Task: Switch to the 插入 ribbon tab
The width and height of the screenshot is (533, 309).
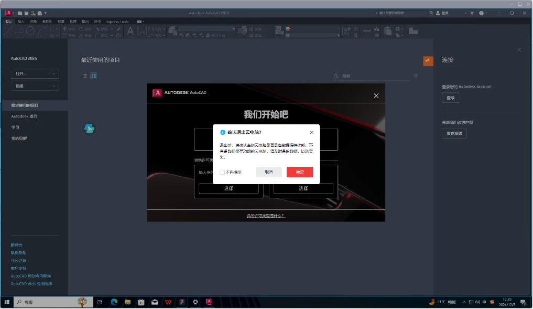Action: 21,22
